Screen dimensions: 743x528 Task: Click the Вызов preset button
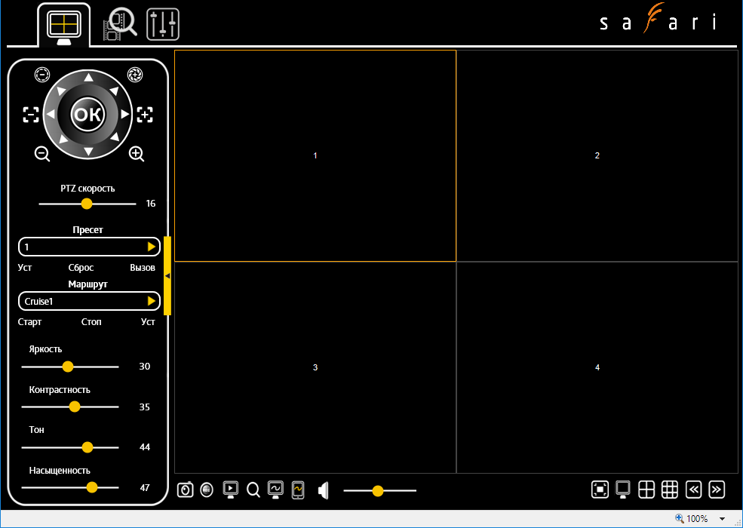(143, 268)
